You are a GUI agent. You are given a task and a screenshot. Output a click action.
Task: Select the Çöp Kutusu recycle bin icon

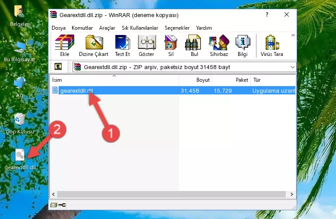(20, 123)
